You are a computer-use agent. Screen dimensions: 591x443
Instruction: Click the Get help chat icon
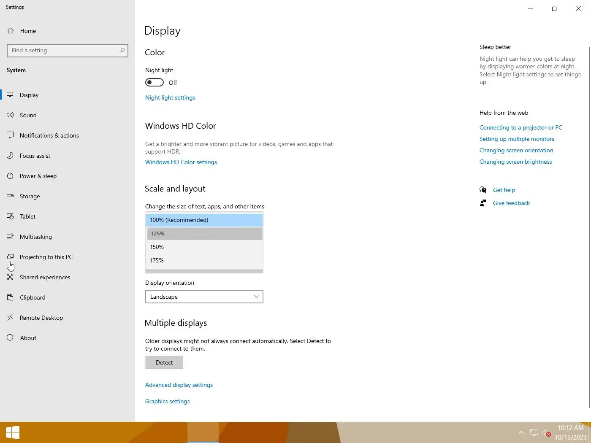pyautogui.click(x=483, y=190)
